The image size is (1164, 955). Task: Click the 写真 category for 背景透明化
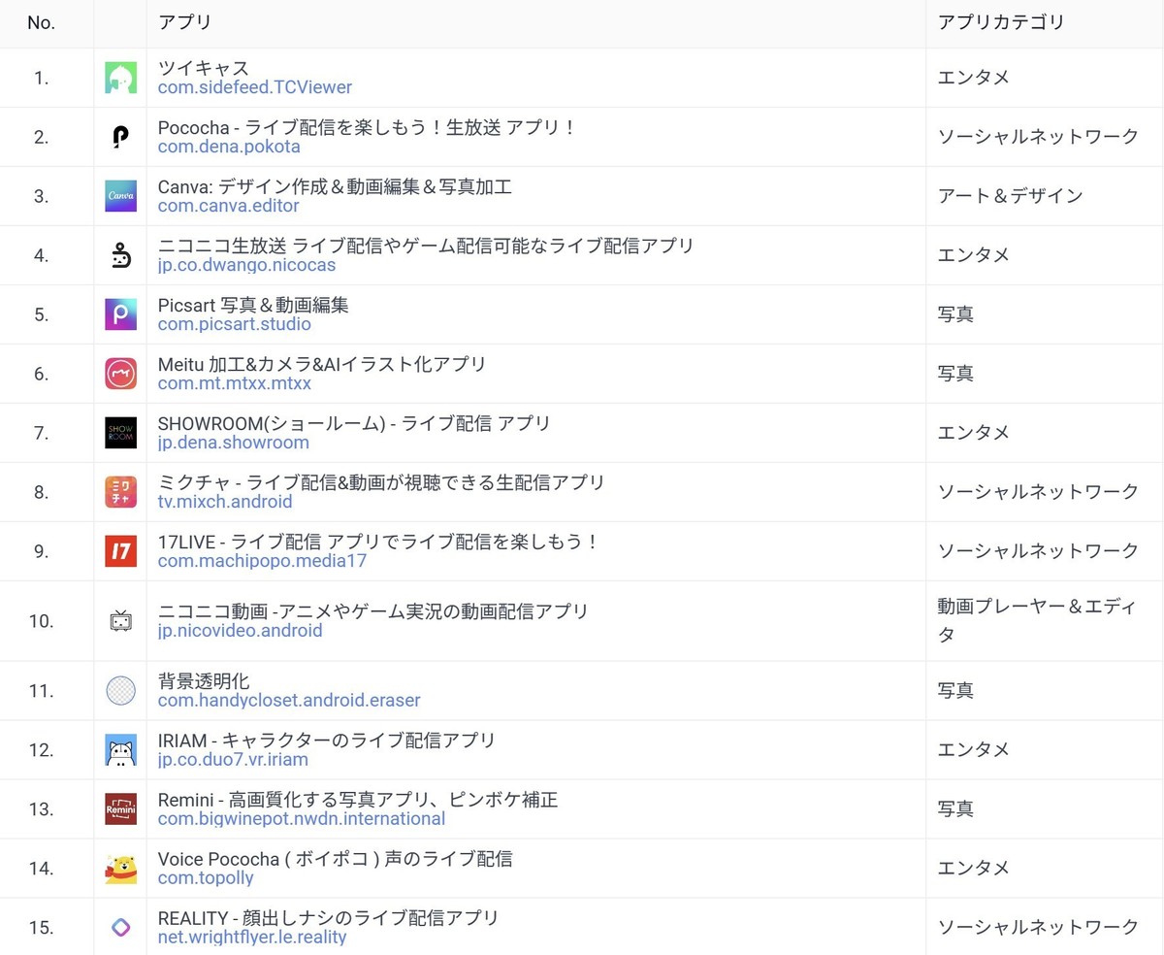[955, 691]
